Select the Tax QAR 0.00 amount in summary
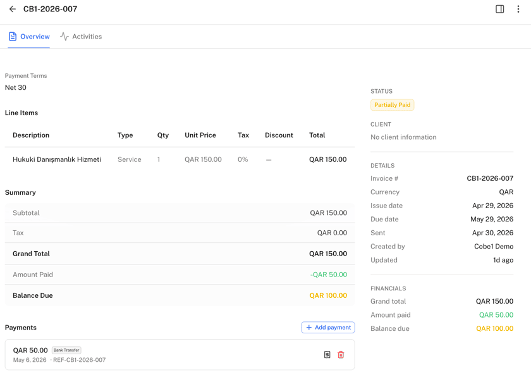Image resolution: width=531 pixels, height=377 pixels. point(332,233)
